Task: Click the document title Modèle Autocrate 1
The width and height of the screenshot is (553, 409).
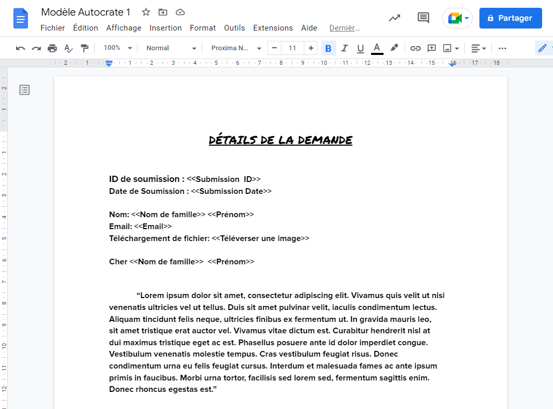Action: [86, 12]
